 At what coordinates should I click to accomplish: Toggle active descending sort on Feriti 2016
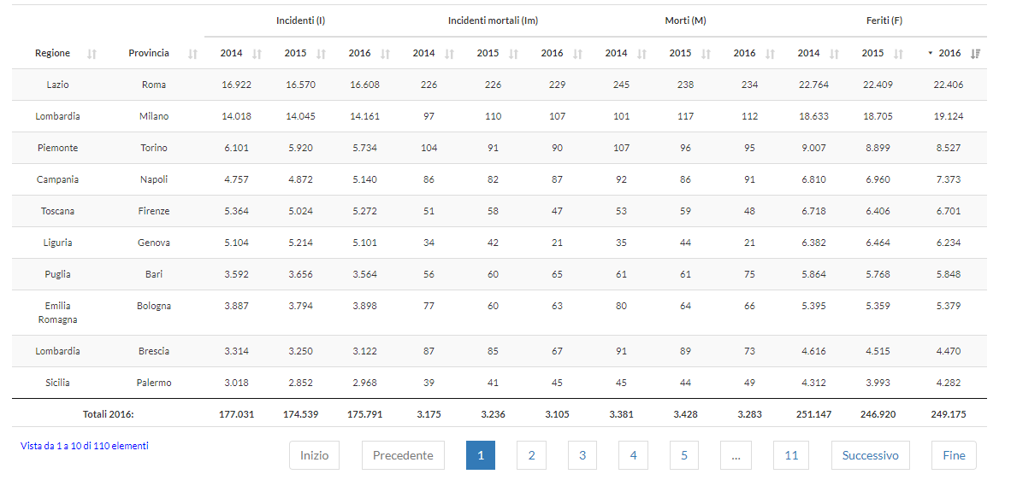point(975,54)
